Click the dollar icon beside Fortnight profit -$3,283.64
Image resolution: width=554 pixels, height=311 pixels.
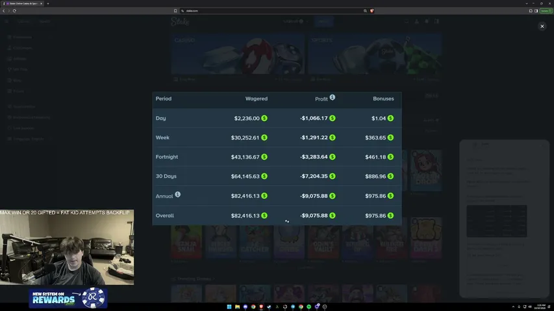click(333, 157)
